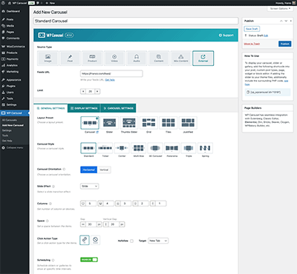The image size is (297, 274).
Task: Open the Support link
Action: click(226, 36)
